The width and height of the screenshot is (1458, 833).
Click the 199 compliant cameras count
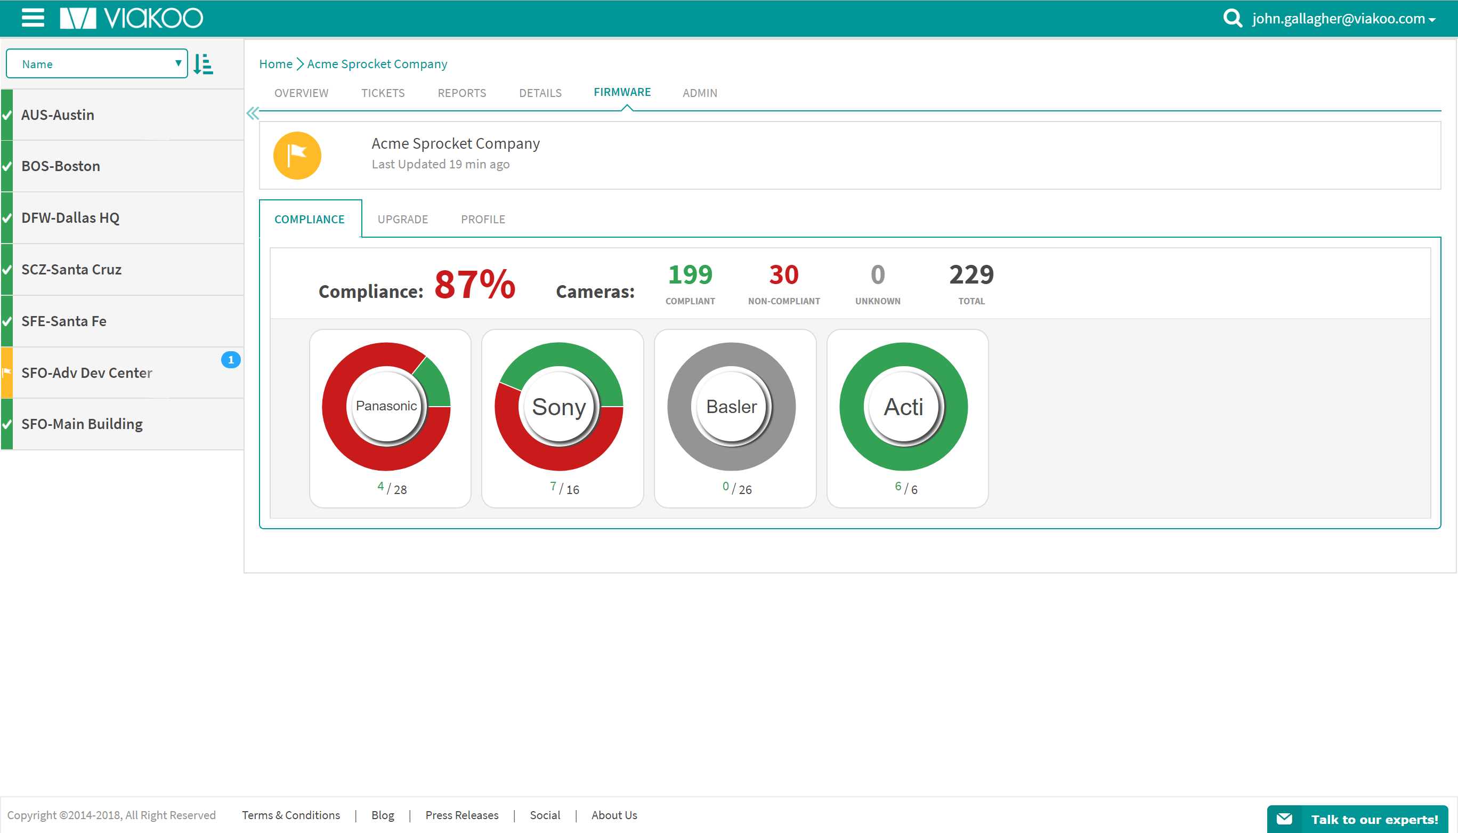pyautogui.click(x=690, y=275)
